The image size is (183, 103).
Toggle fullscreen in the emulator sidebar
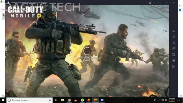tap(174, 43)
